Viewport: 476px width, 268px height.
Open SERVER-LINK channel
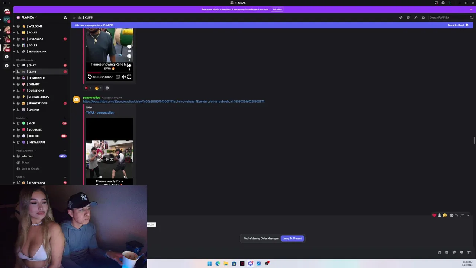coord(41,51)
